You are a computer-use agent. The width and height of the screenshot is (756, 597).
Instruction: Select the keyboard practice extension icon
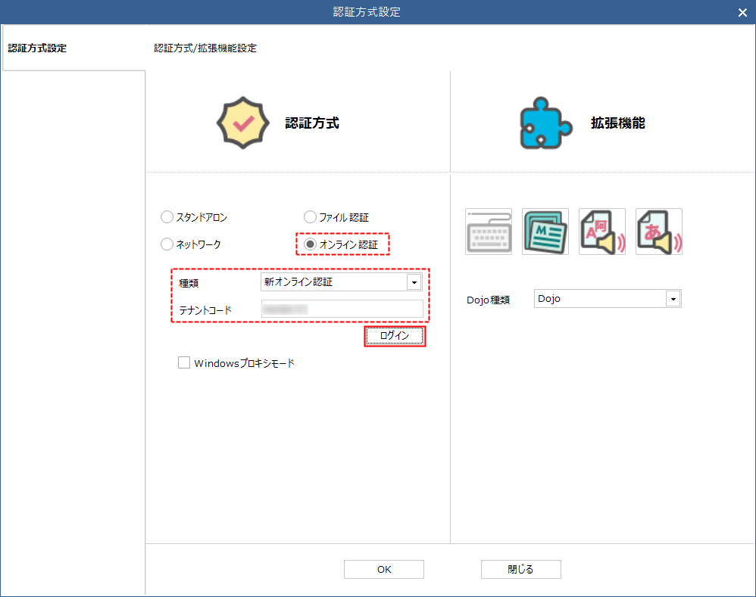[489, 232]
